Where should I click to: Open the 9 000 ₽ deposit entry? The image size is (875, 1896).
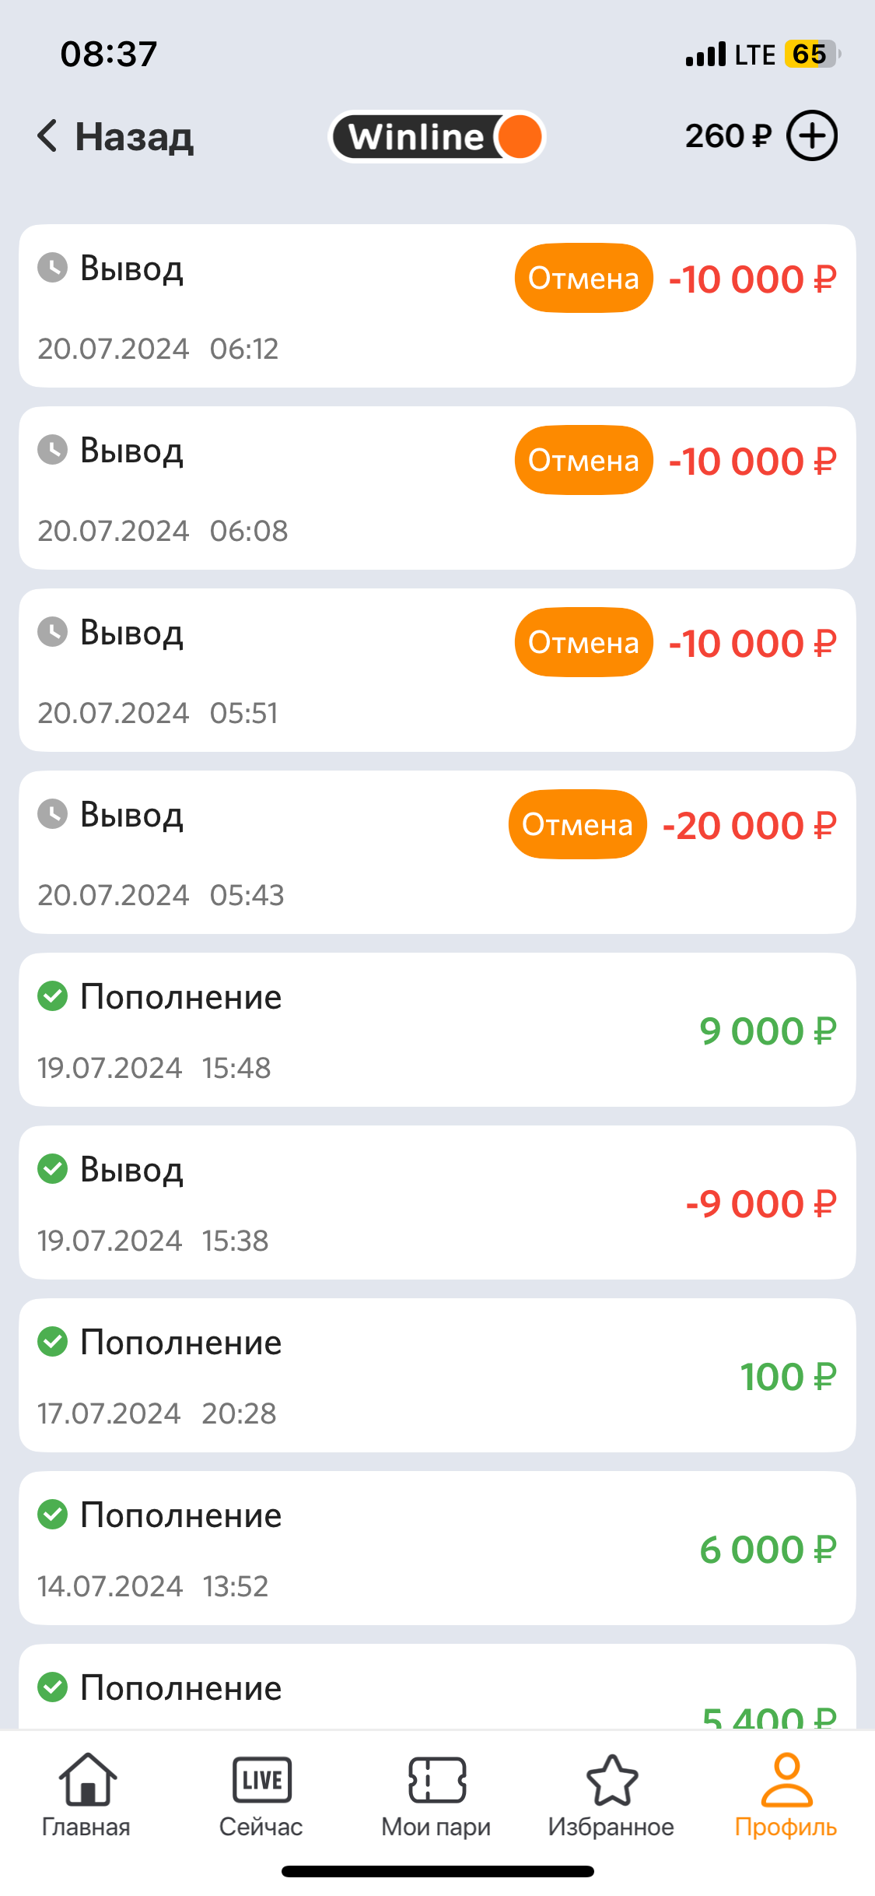coord(437,1031)
